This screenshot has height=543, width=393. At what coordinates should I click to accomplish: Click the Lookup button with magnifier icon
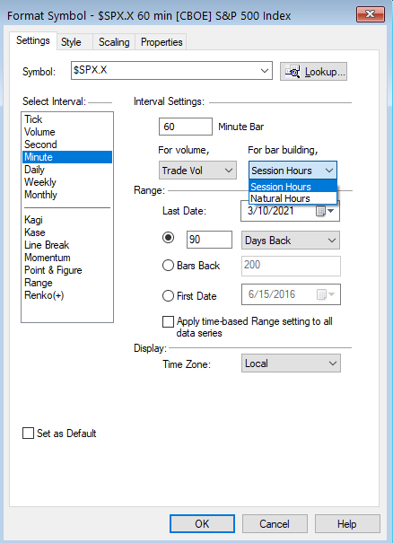[x=313, y=72]
